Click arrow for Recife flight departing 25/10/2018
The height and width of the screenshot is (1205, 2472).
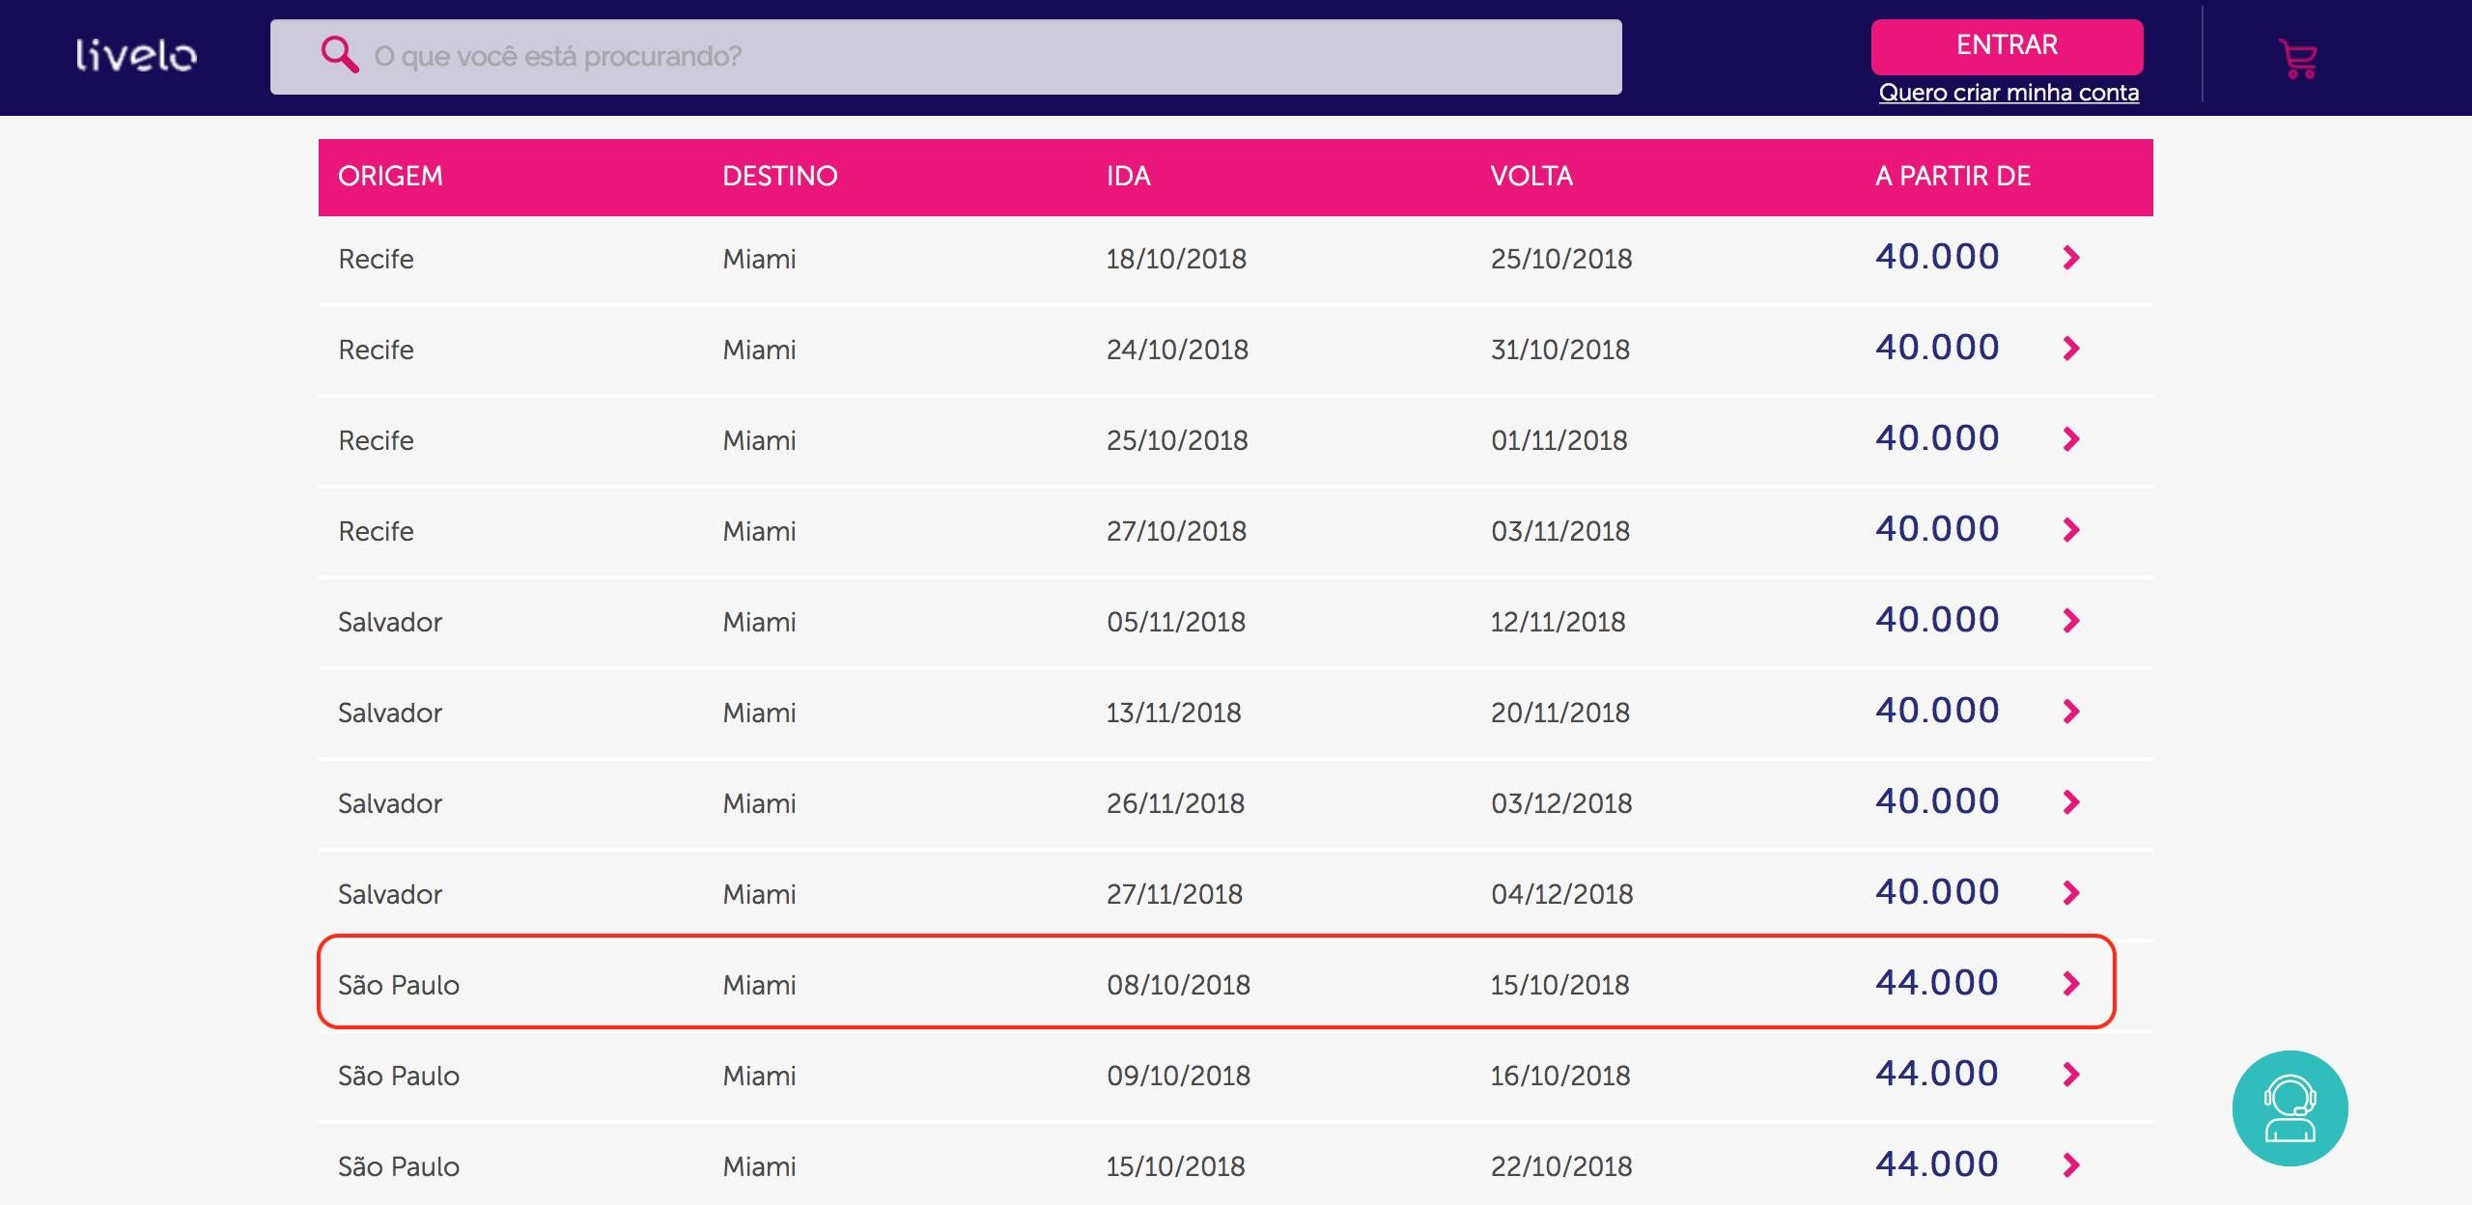pos(2071,439)
